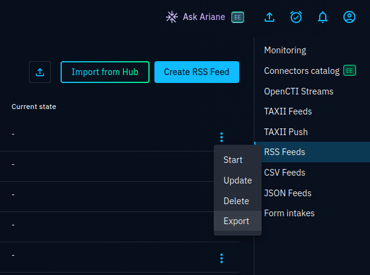This screenshot has width=370, height=275.
Task: Open the three-dot menu on first row
Action: click(x=222, y=137)
